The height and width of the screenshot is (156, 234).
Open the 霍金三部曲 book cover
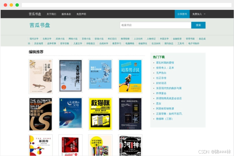click(130, 114)
